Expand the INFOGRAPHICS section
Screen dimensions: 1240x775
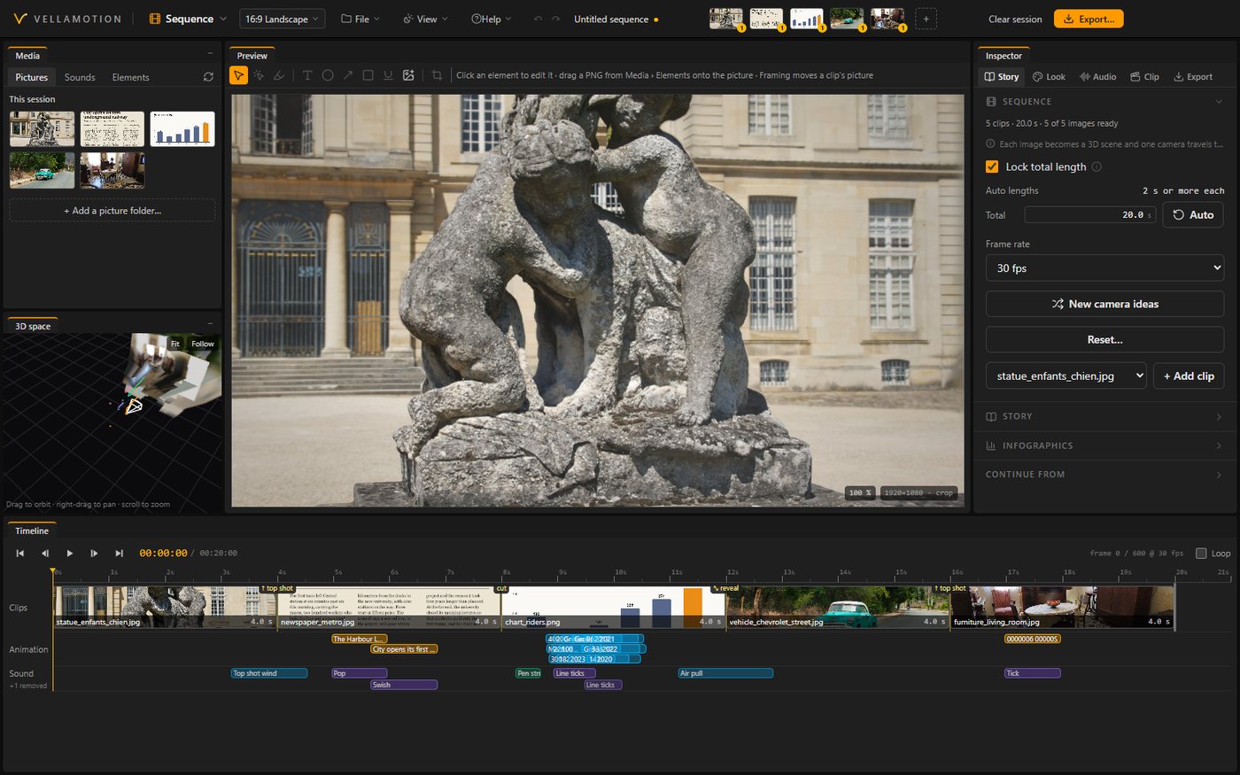click(x=1104, y=446)
